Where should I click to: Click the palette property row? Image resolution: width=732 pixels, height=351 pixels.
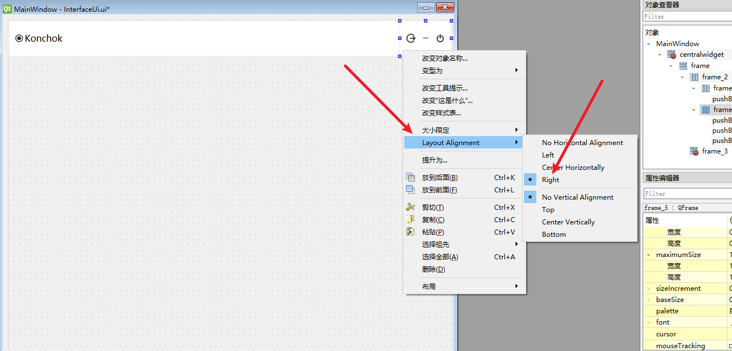(667, 311)
